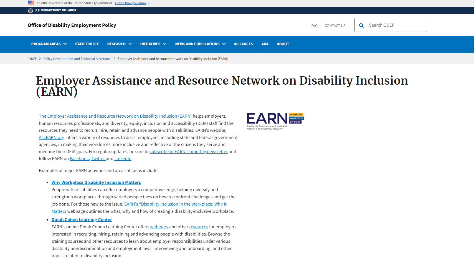Image resolution: width=474 pixels, height=258 pixels.
Task: Open the Contact Us link
Action: [335, 26]
